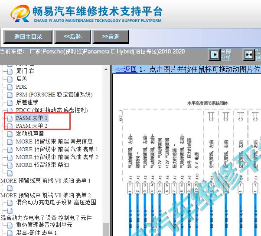Open MORE 预留线束 前端 V8 柴油 表单 2

(x=46, y=195)
